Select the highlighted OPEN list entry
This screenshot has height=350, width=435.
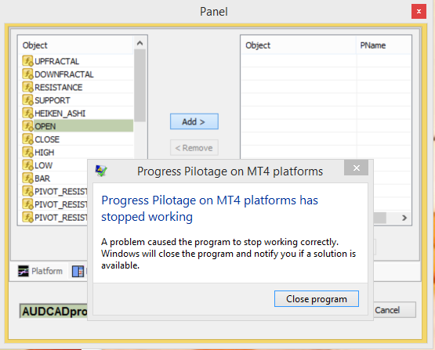click(x=78, y=126)
